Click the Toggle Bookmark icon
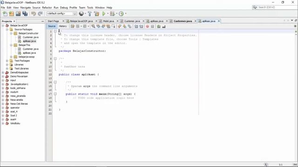 (x=129, y=26)
